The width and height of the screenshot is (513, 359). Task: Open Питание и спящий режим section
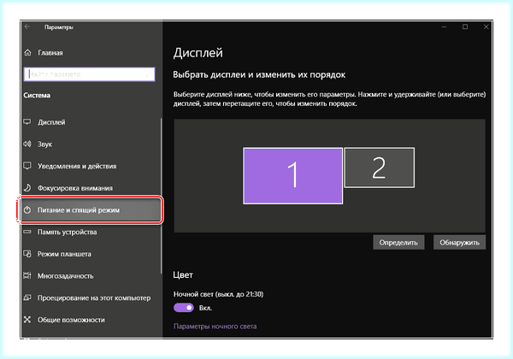pos(91,210)
